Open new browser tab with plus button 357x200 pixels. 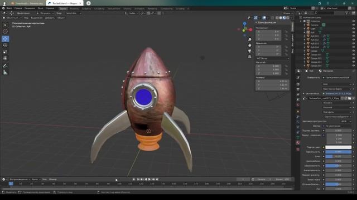89,3
